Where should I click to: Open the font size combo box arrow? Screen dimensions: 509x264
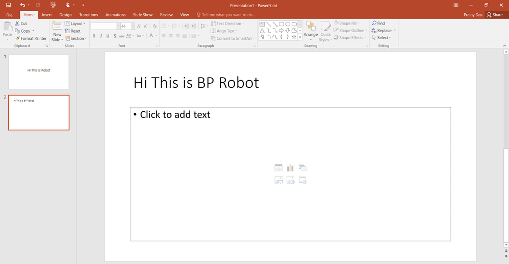pos(132,26)
